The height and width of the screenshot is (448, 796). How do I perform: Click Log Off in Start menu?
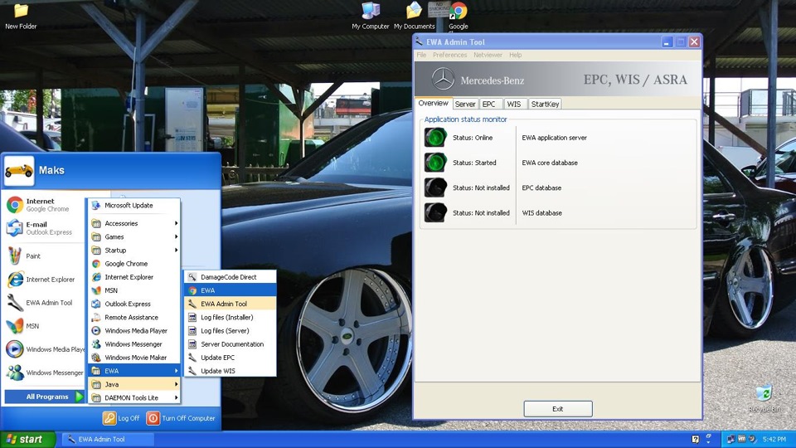click(121, 418)
